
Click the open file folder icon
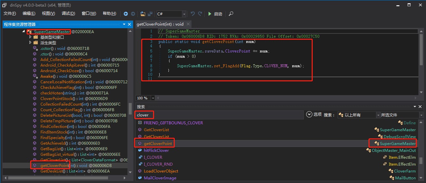[143, 14]
